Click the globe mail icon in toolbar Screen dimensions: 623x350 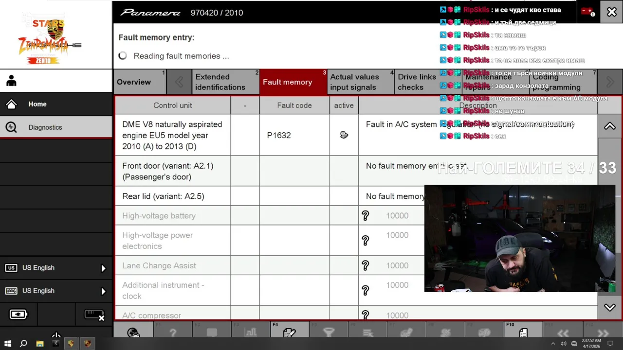pos(133,330)
